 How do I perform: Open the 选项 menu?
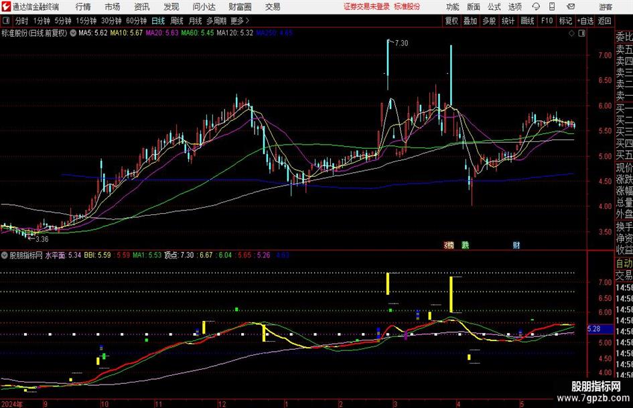pyautogui.click(x=515, y=7)
